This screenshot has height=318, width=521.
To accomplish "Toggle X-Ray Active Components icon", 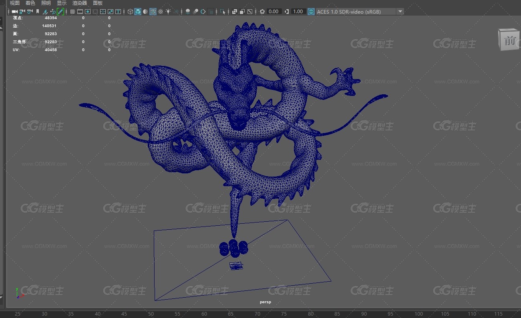I will coord(242,12).
